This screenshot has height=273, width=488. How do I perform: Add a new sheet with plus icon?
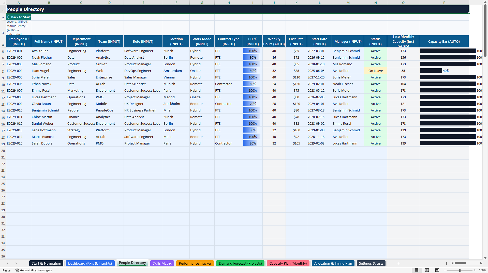(399, 263)
